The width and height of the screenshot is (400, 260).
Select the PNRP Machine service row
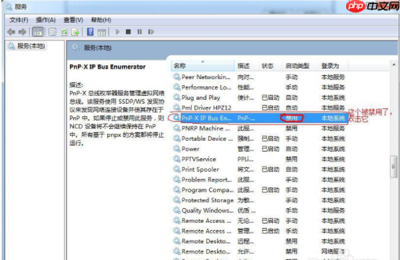pos(260,128)
